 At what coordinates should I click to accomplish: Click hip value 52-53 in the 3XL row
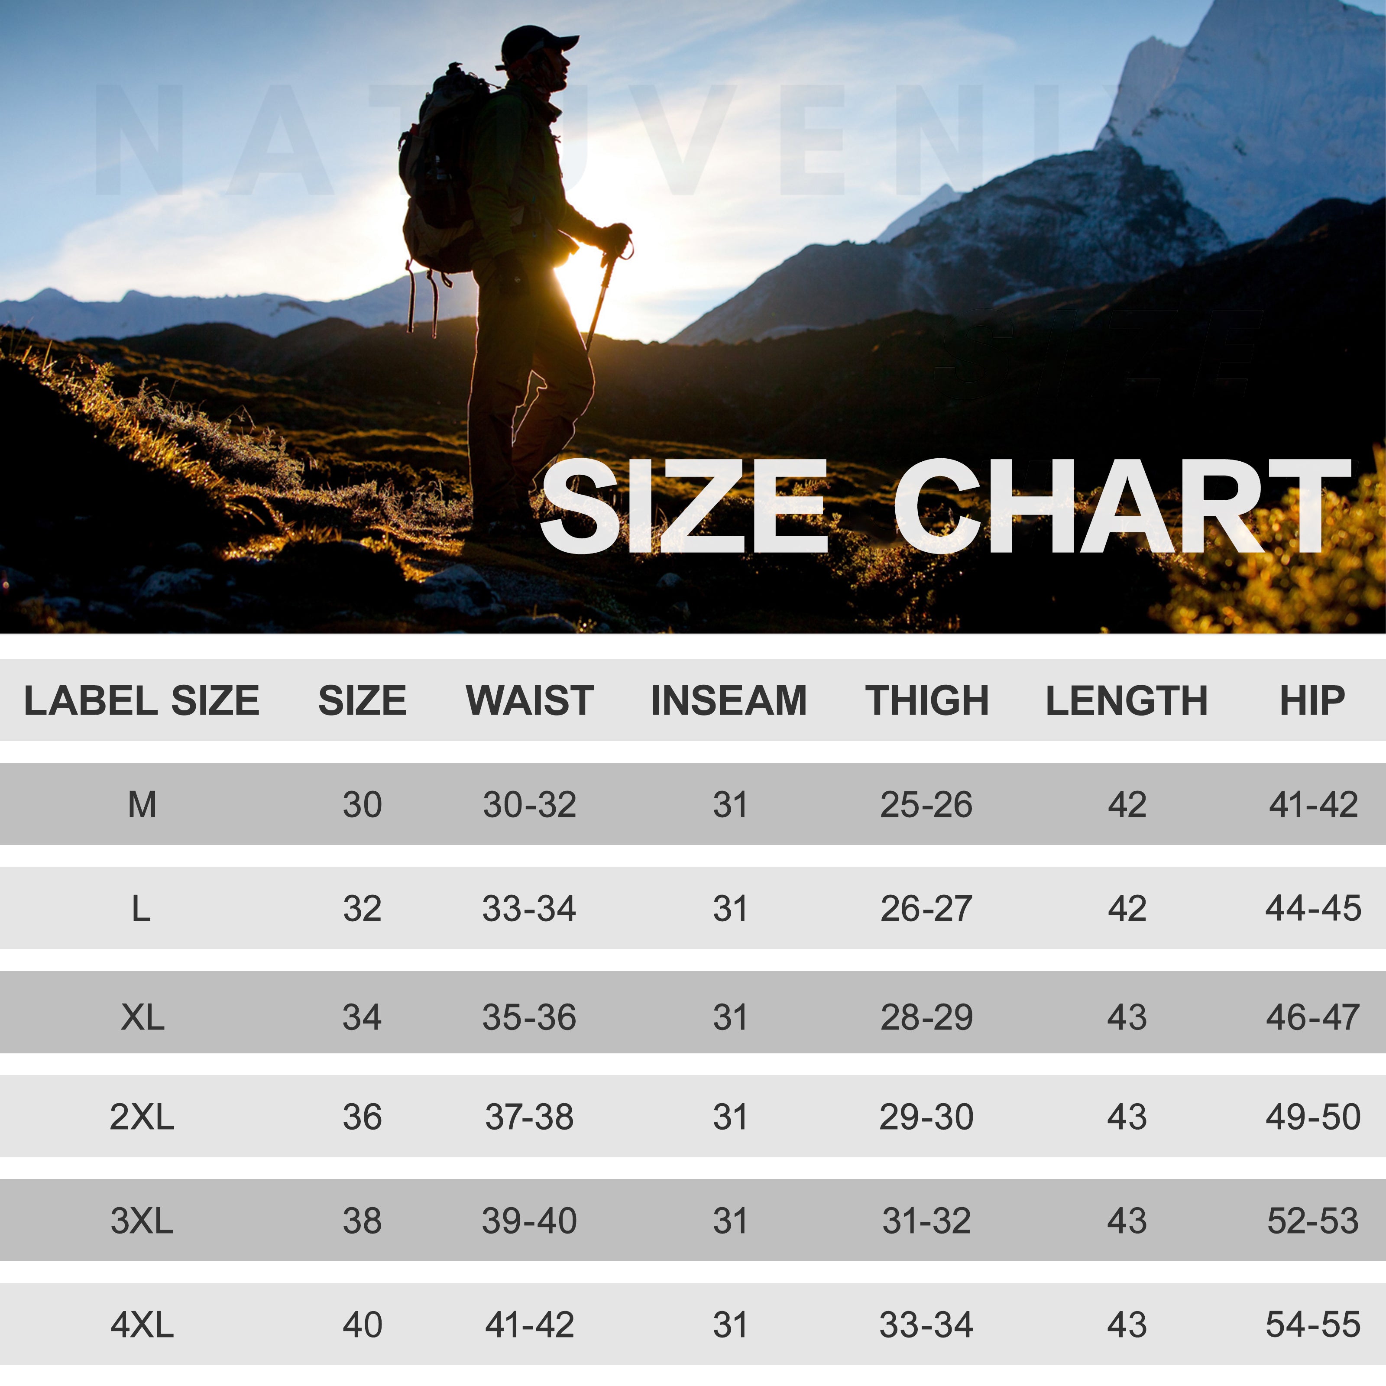[1313, 1220]
